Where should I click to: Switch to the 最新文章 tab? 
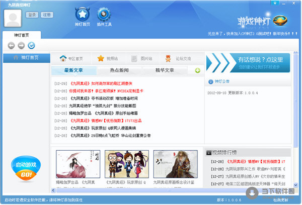[73, 70]
